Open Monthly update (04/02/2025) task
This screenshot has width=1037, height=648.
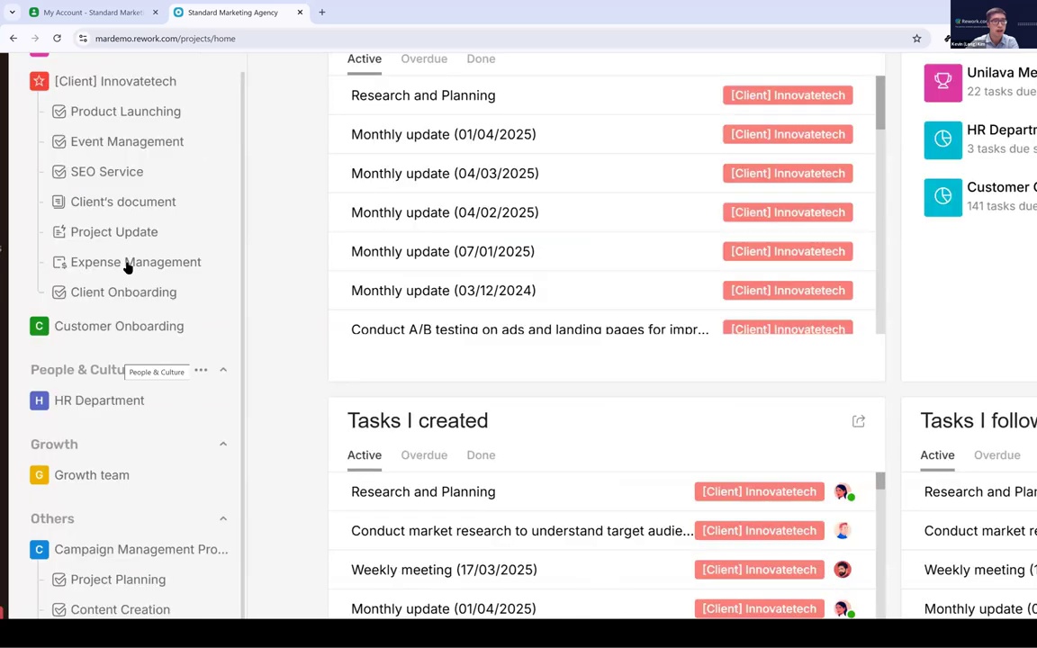(x=445, y=212)
